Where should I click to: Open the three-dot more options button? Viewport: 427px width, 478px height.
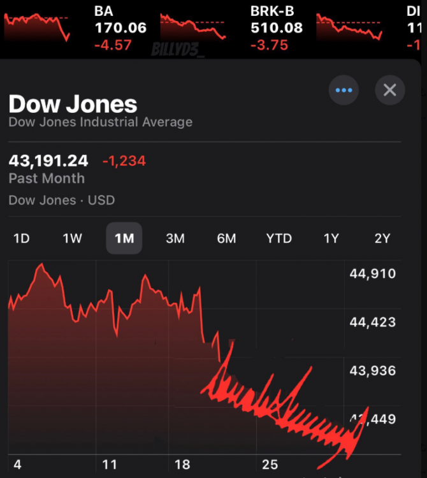[x=344, y=91]
